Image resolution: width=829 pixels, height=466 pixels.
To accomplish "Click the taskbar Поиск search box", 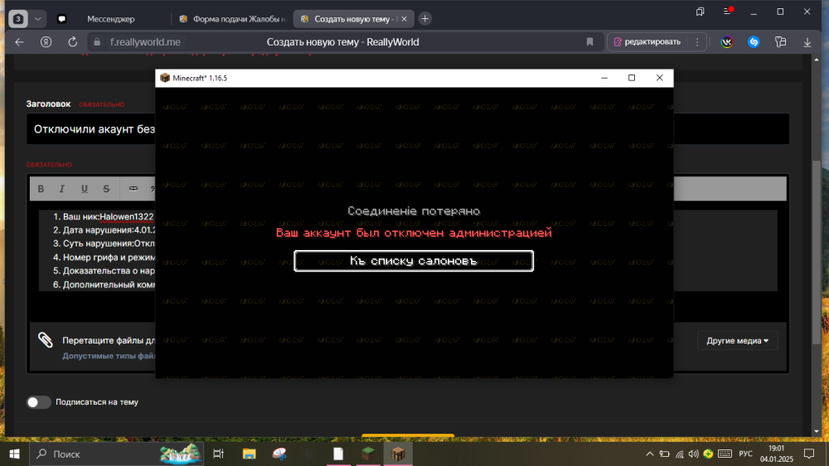I will 118,454.
